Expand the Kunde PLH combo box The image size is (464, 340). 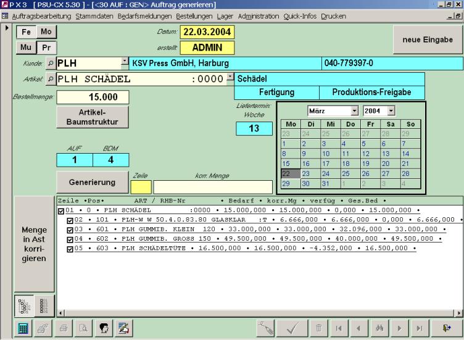[125, 63]
